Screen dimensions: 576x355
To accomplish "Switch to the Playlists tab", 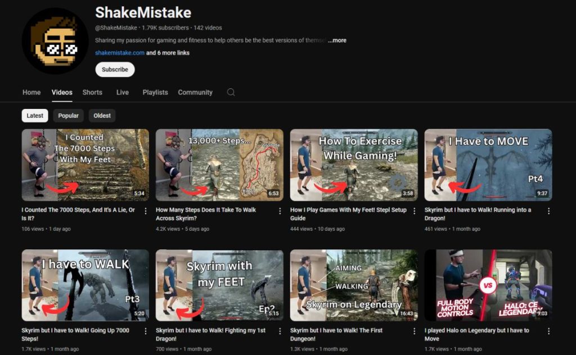I will coord(155,93).
